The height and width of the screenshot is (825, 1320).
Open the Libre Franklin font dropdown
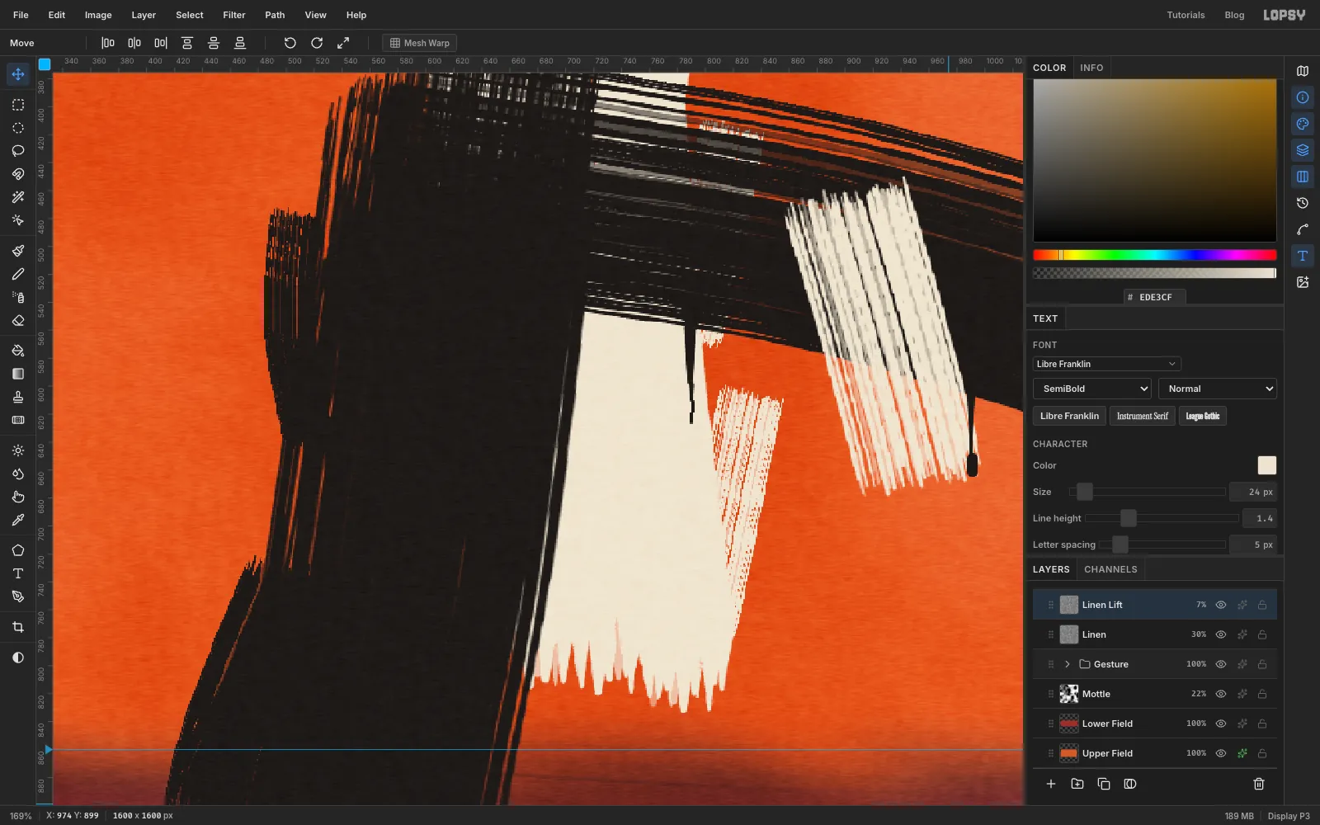pyautogui.click(x=1106, y=364)
